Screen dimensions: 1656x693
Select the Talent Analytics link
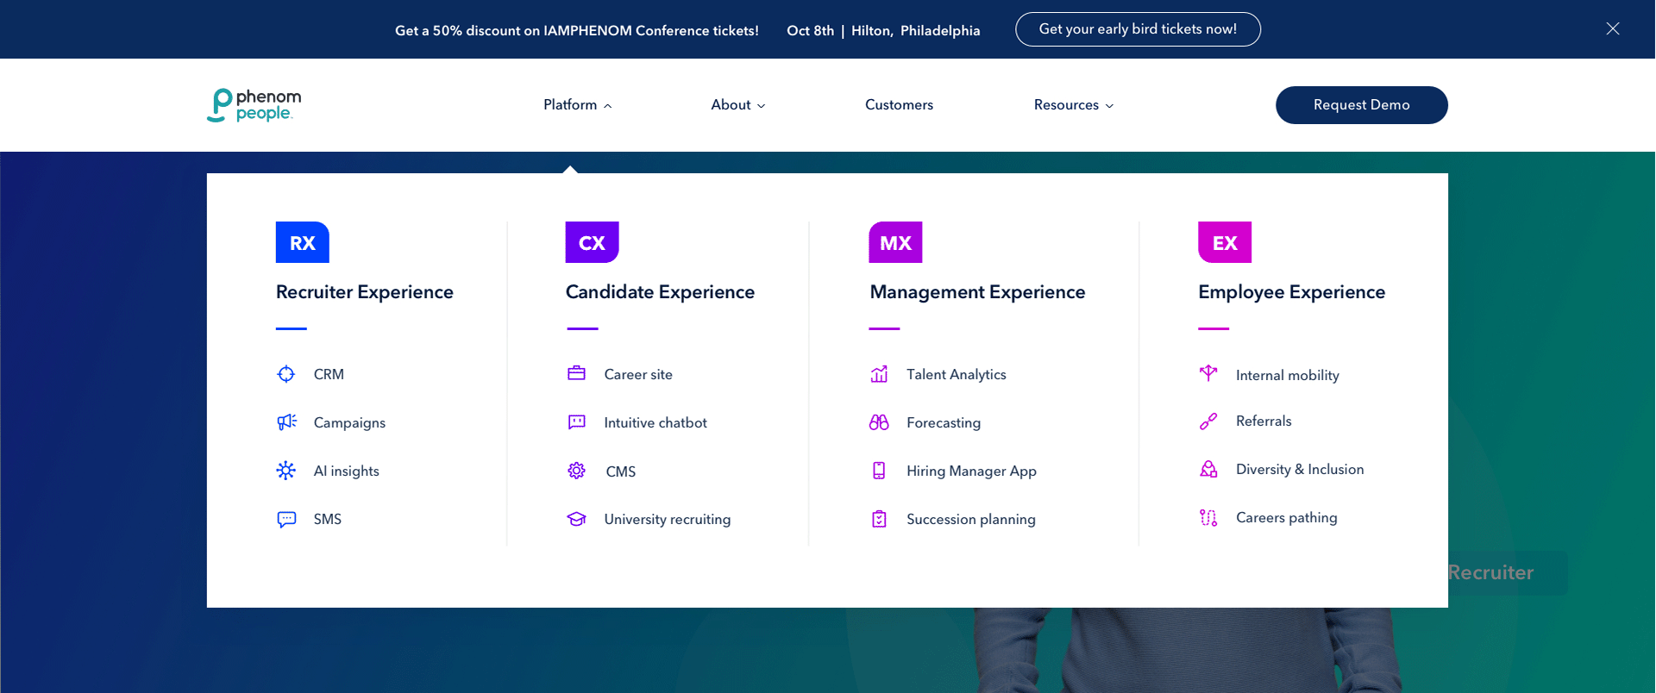click(957, 374)
